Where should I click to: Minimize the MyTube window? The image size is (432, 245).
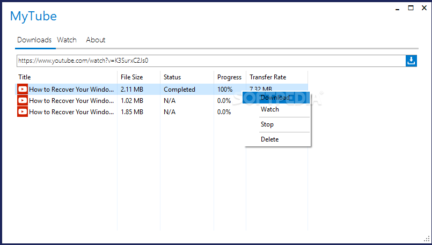click(x=397, y=9)
